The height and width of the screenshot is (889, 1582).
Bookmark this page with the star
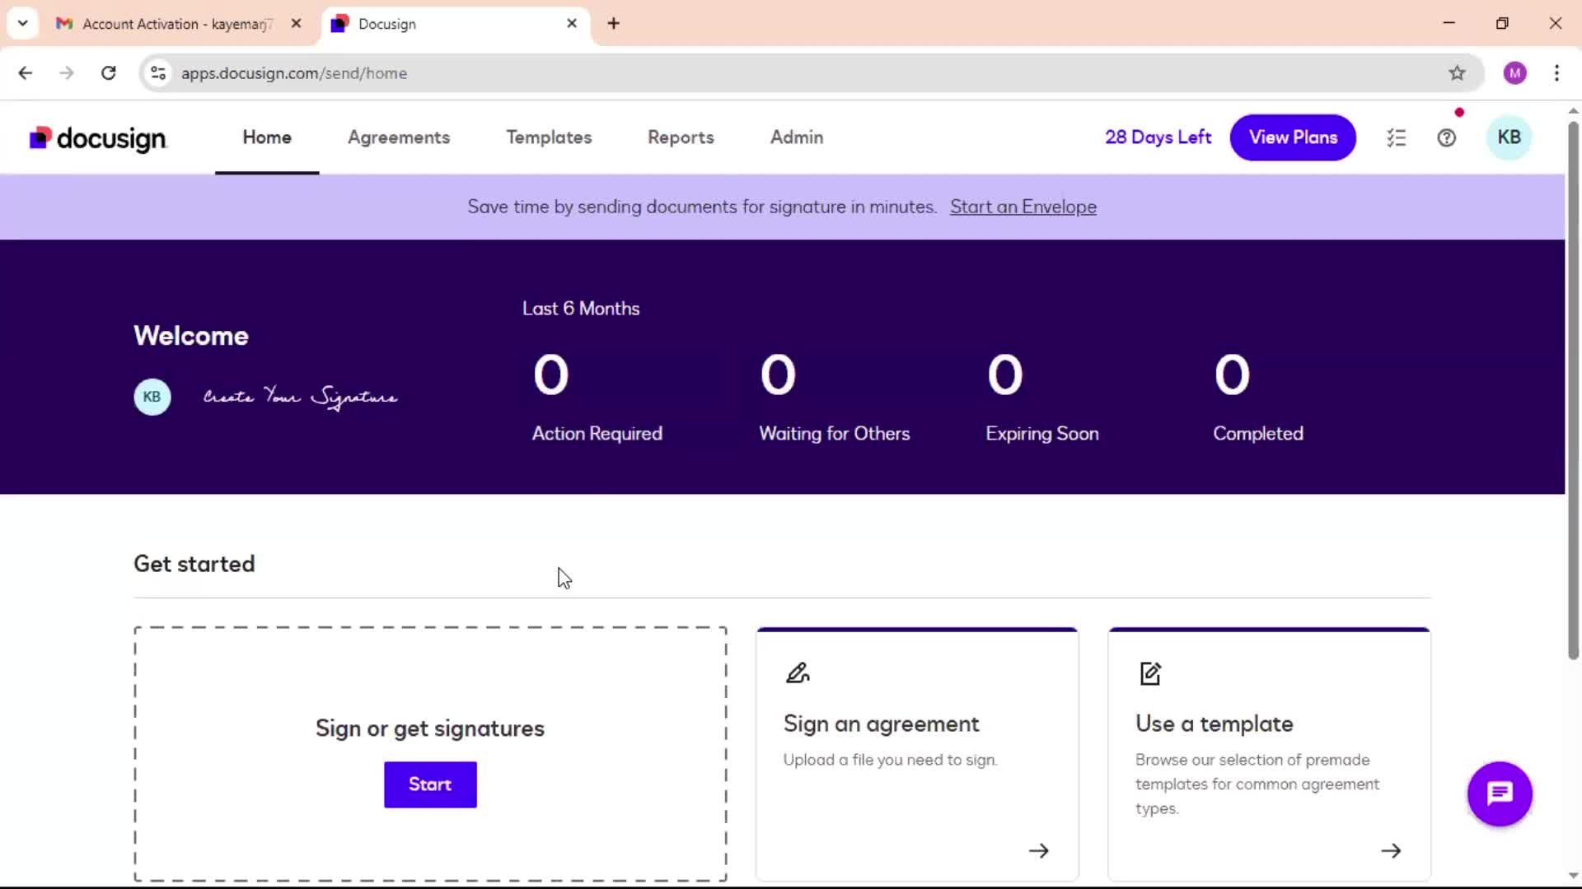(1457, 73)
